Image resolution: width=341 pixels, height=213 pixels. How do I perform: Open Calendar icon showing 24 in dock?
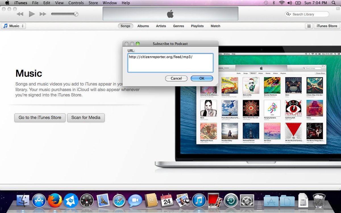click(167, 201)
